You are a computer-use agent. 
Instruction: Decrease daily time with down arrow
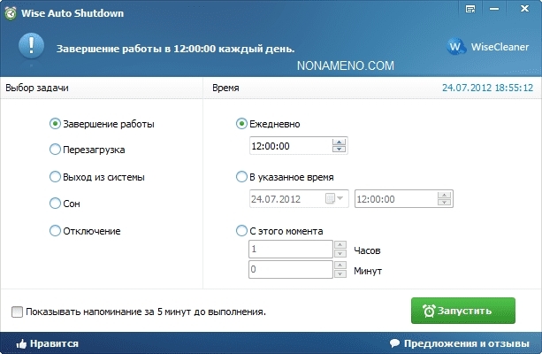[340, 150]
